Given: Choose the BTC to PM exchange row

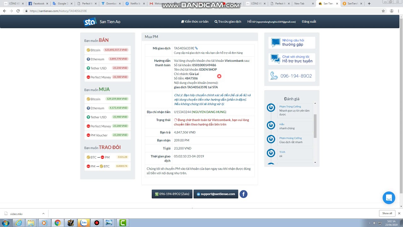Looking at the screenshot, I should coord(107,157).
